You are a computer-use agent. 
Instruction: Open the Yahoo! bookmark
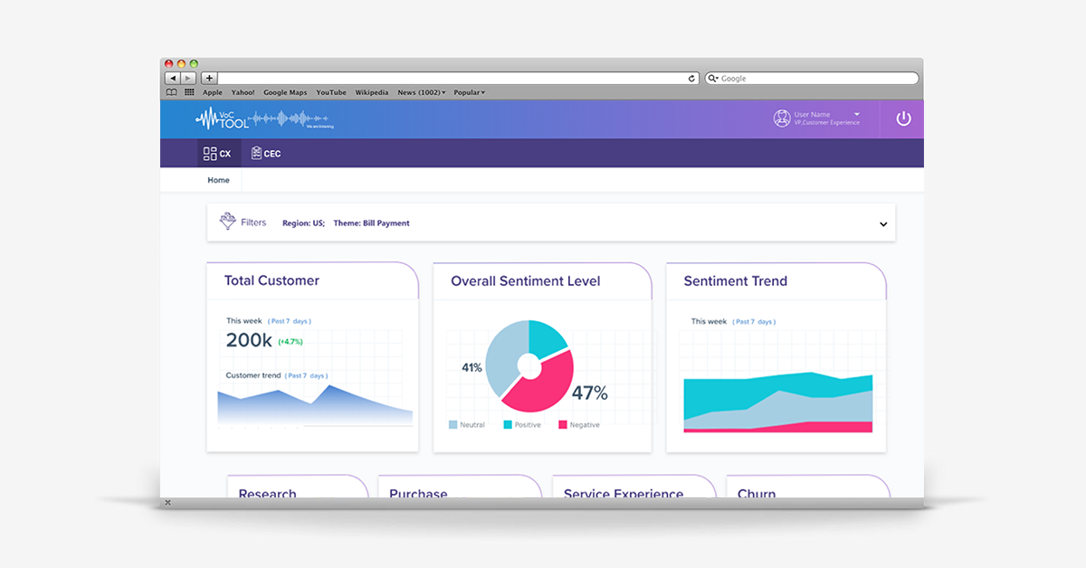243,92
